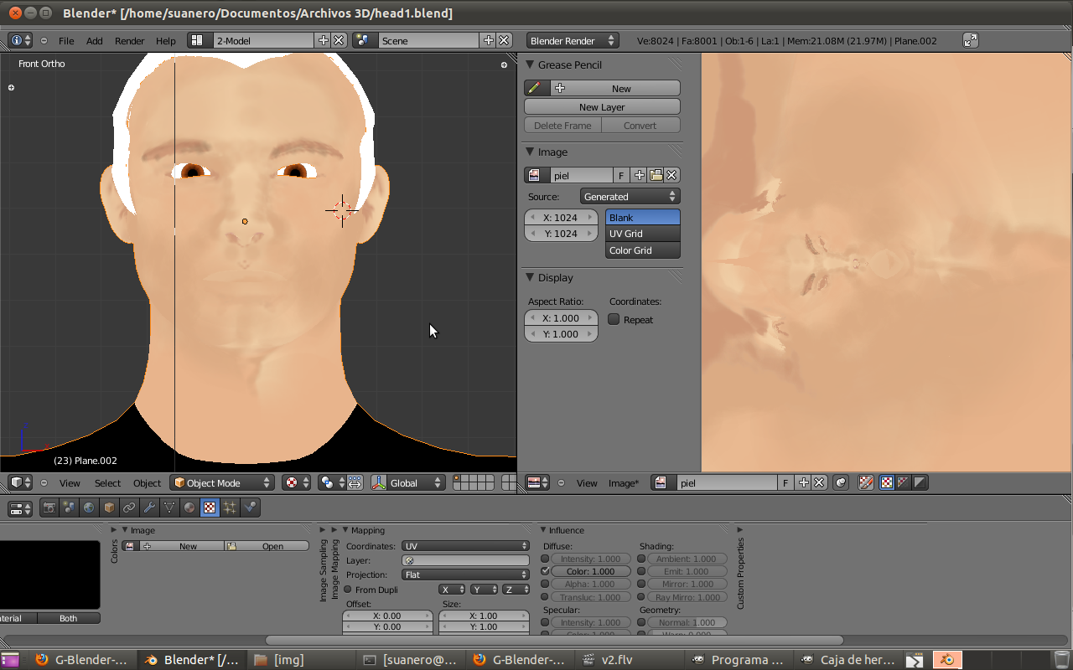The image size is (1073, 670).
Task: Click the grease pencil draw icon
Action: coord(534,88)
